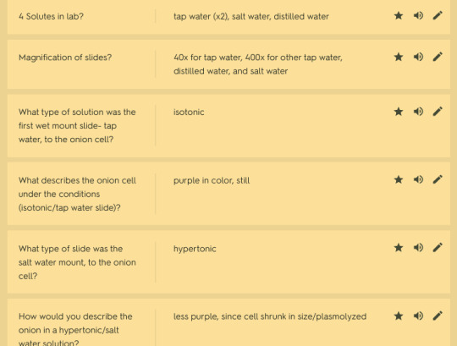Play audio for 'Magnification of slides?' card

click(x=418, y=57)
